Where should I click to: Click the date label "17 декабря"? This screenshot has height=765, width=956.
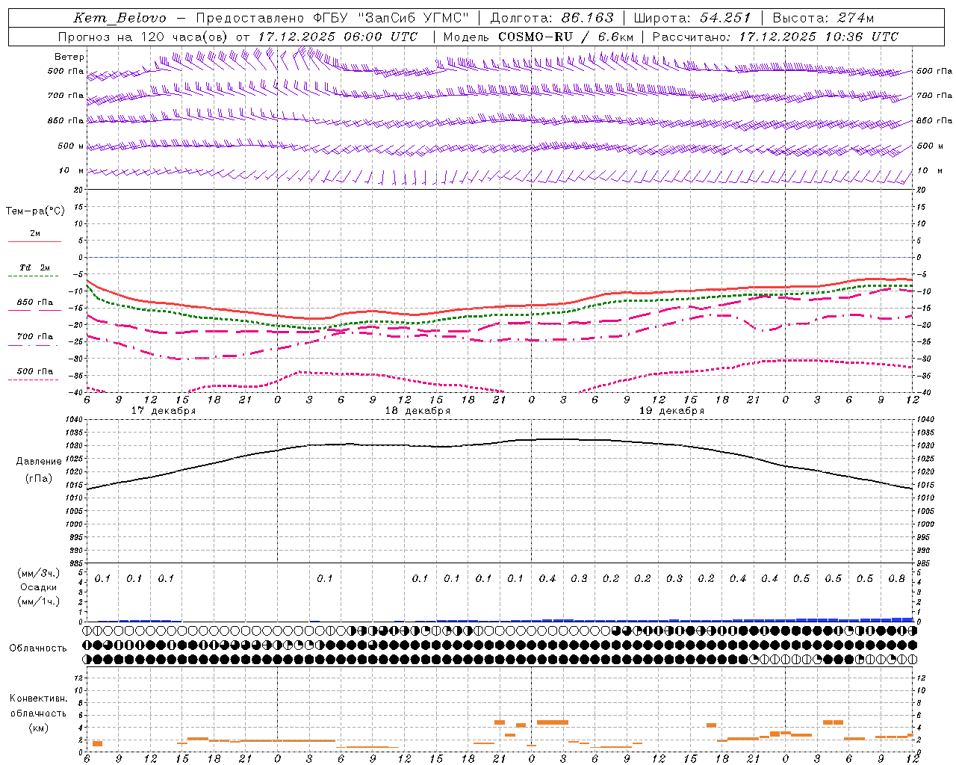click(164, 411)
